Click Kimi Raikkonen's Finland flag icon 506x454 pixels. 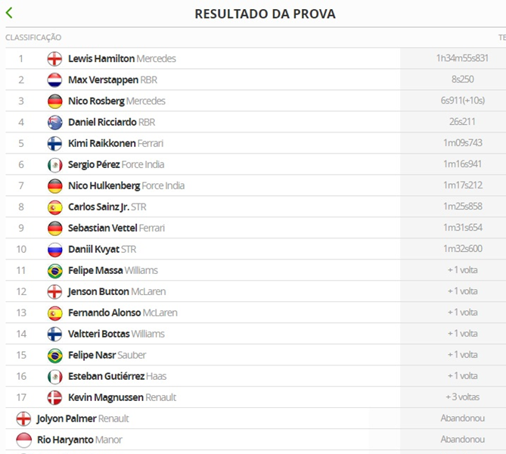[x=54, y=143]
